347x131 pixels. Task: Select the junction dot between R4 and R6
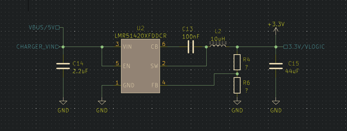(237, 74)
